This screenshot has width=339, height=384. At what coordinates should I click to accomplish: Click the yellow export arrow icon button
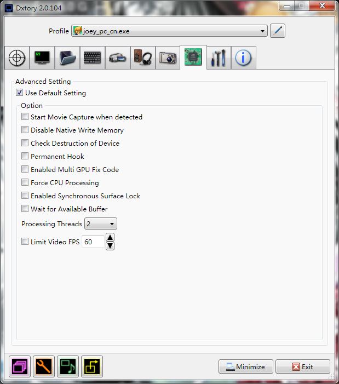[x=92, y=366]
